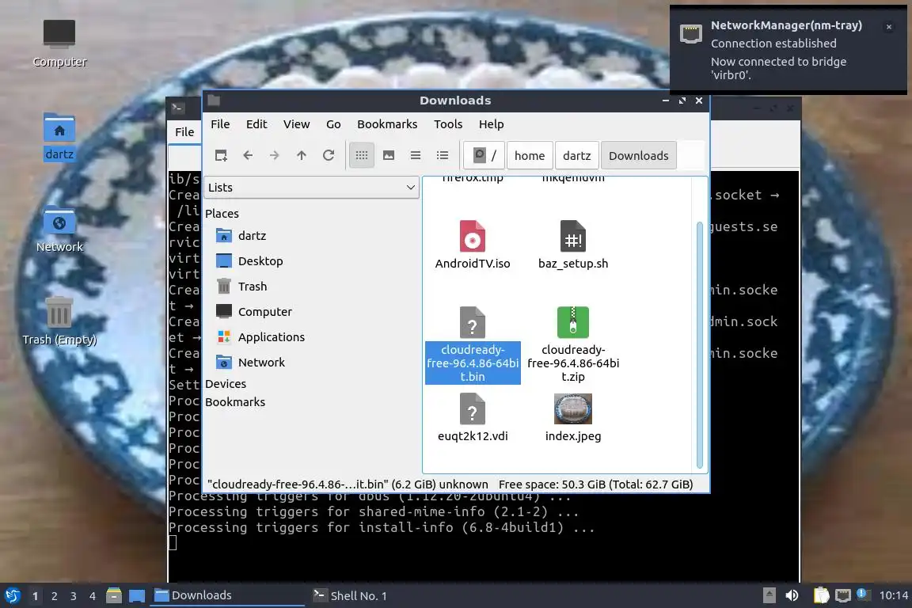
Task: Click the Bookmarks sidebar heading
Action: 235,402
